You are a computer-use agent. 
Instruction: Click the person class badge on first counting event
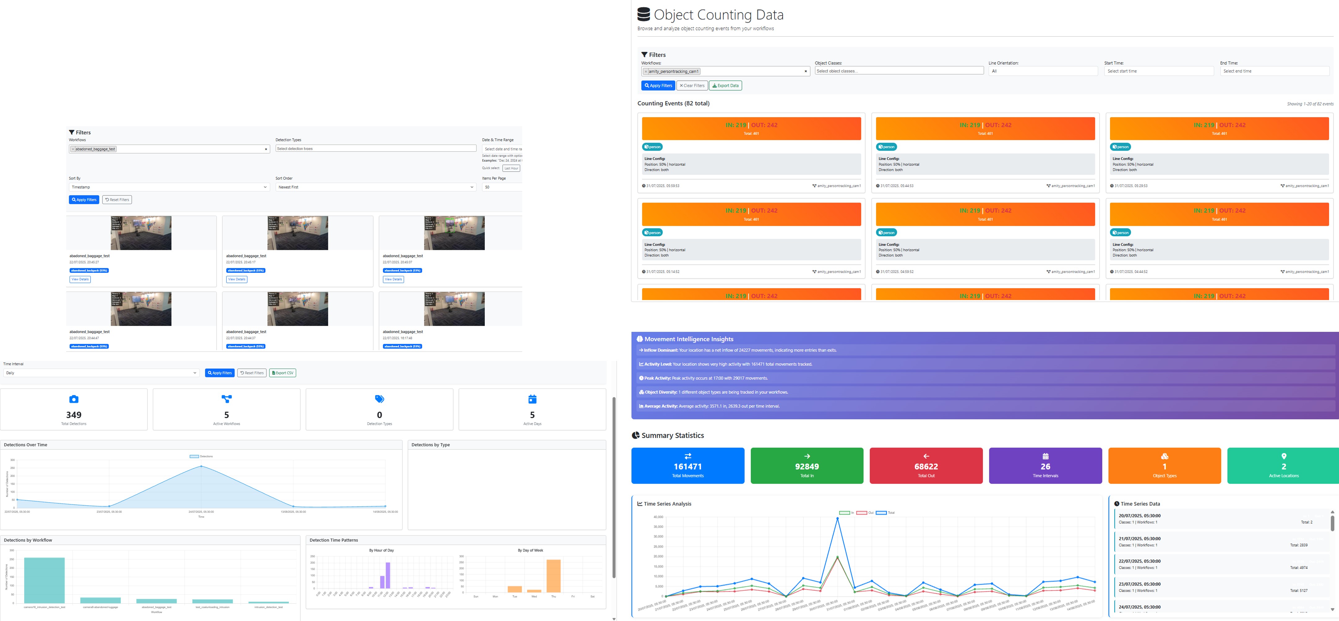(652, 147)
